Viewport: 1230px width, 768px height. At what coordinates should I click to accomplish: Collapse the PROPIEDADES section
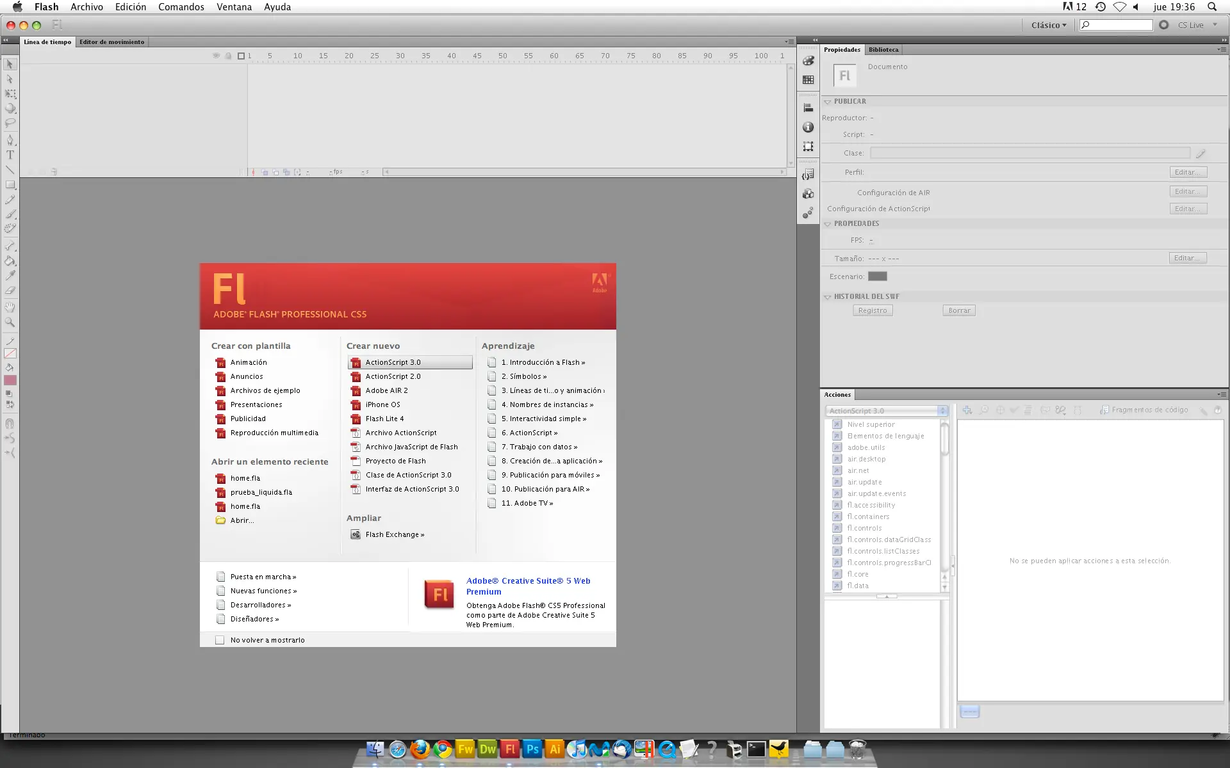click(x=828, y=224)
